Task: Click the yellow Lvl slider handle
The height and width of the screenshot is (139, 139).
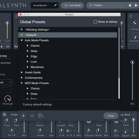Action: click(7, 23)
